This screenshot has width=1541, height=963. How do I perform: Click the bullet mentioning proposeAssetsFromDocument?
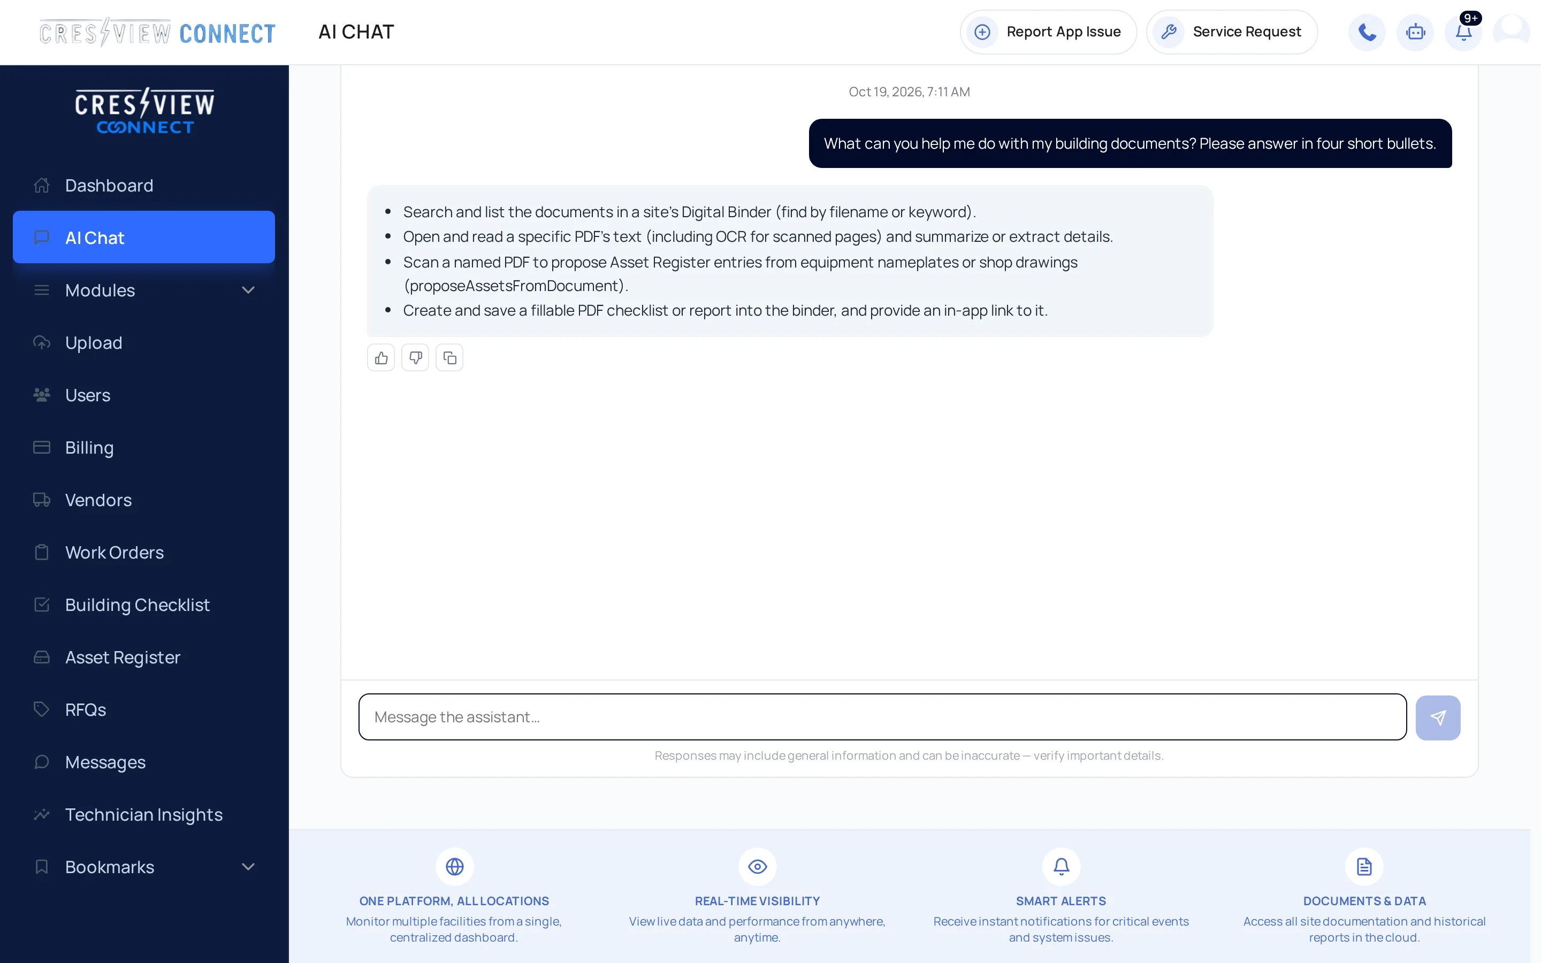pos(740,274)
